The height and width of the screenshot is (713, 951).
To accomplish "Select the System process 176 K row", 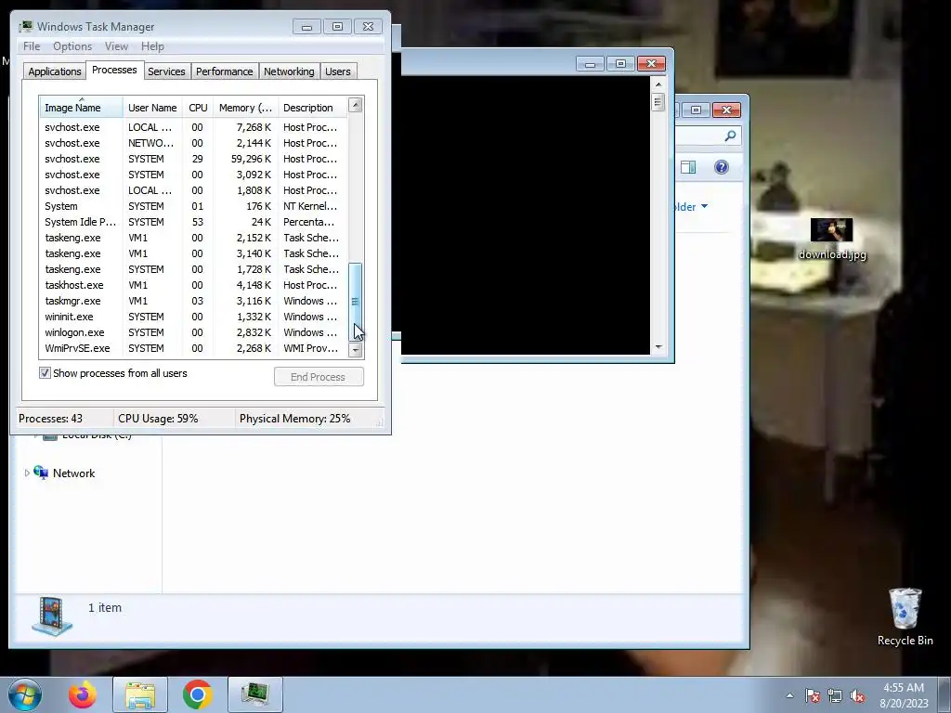I will click(193, 206).
